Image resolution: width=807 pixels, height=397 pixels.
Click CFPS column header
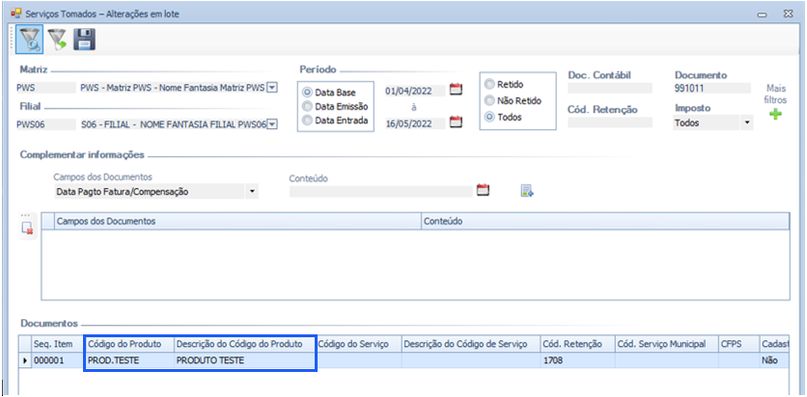click(x=738, y=344)
